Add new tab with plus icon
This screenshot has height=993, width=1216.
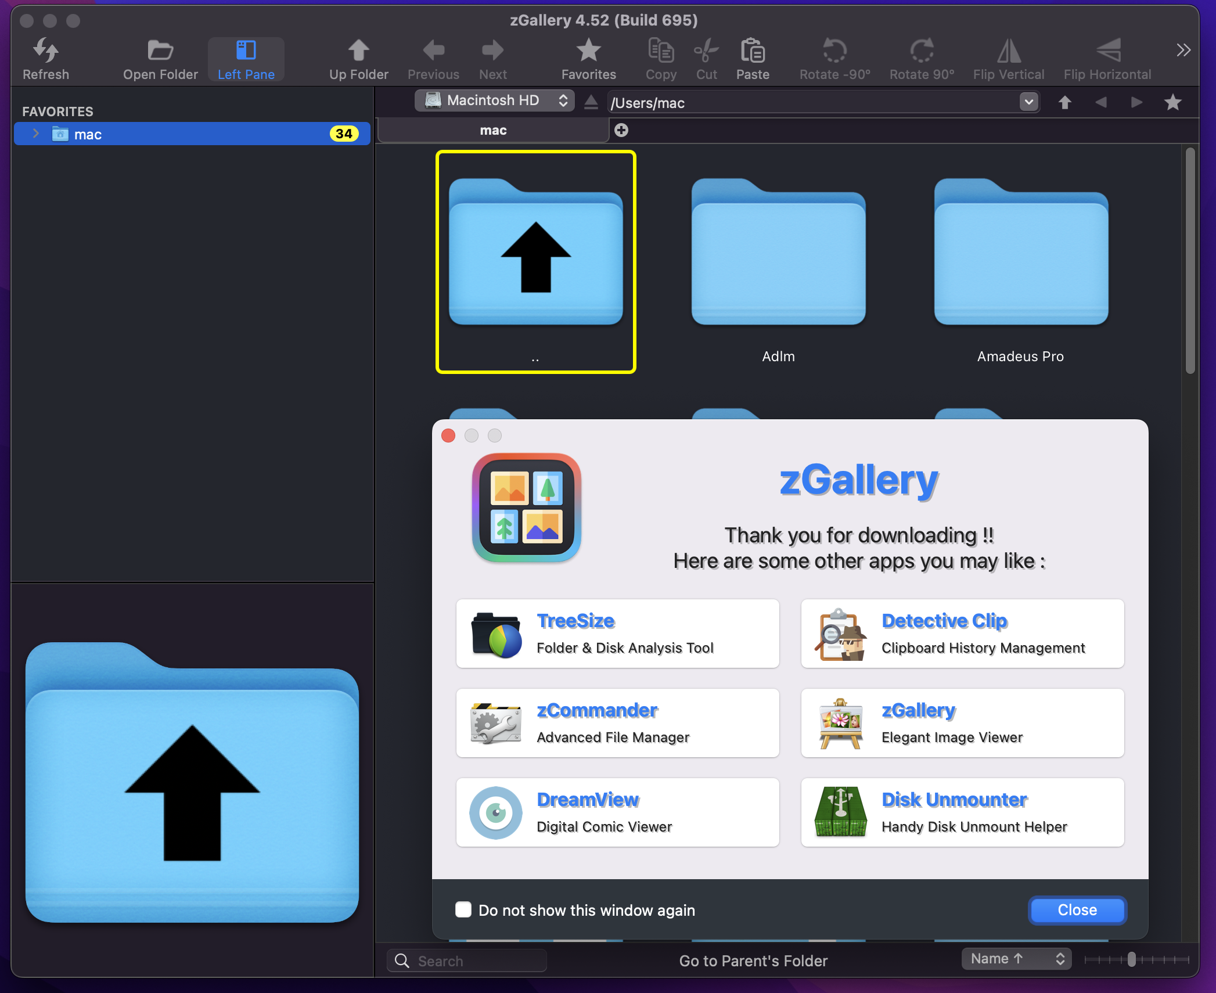[621, 130]
